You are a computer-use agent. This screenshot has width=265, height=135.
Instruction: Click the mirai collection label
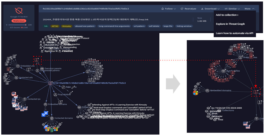[220, 120]
